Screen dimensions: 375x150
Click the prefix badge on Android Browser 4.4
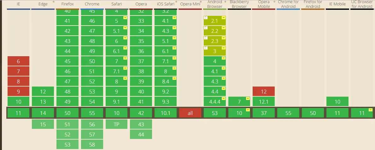point(223,88)
